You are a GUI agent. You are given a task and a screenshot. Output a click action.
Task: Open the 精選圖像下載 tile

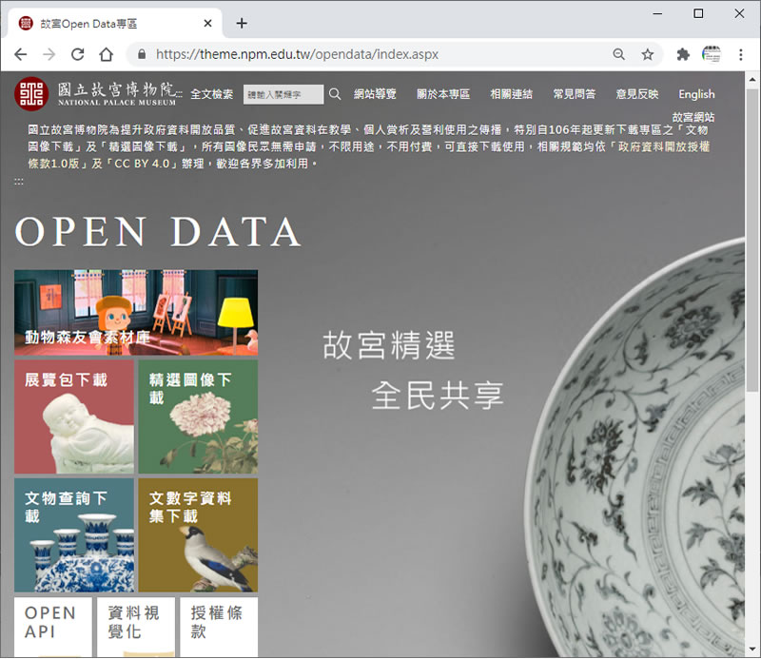tap(198, 417)
